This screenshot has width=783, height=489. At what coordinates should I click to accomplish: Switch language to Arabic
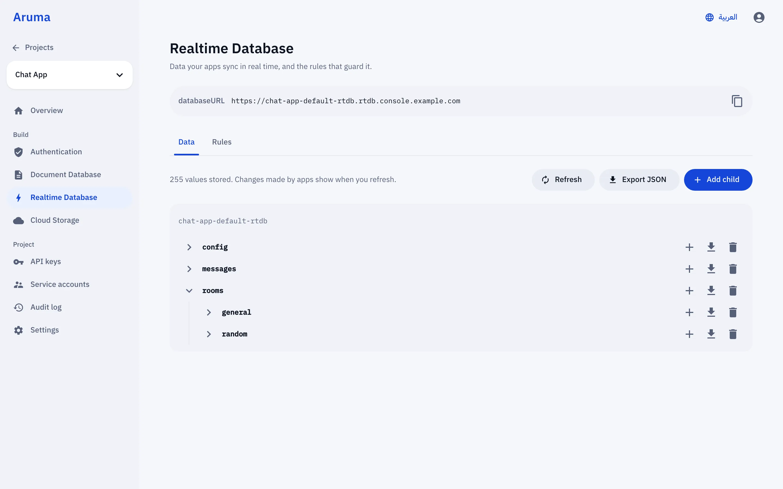click(x=721, y=17)
